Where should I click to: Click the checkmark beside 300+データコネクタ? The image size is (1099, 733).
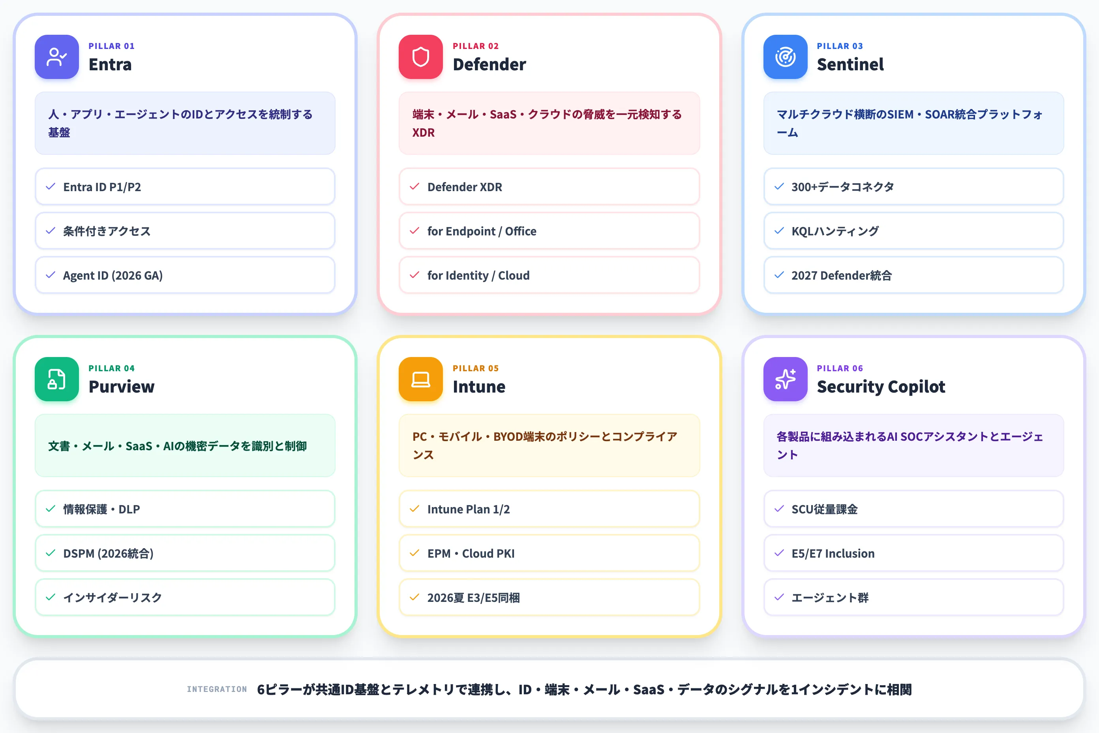[x=779, y=186]
